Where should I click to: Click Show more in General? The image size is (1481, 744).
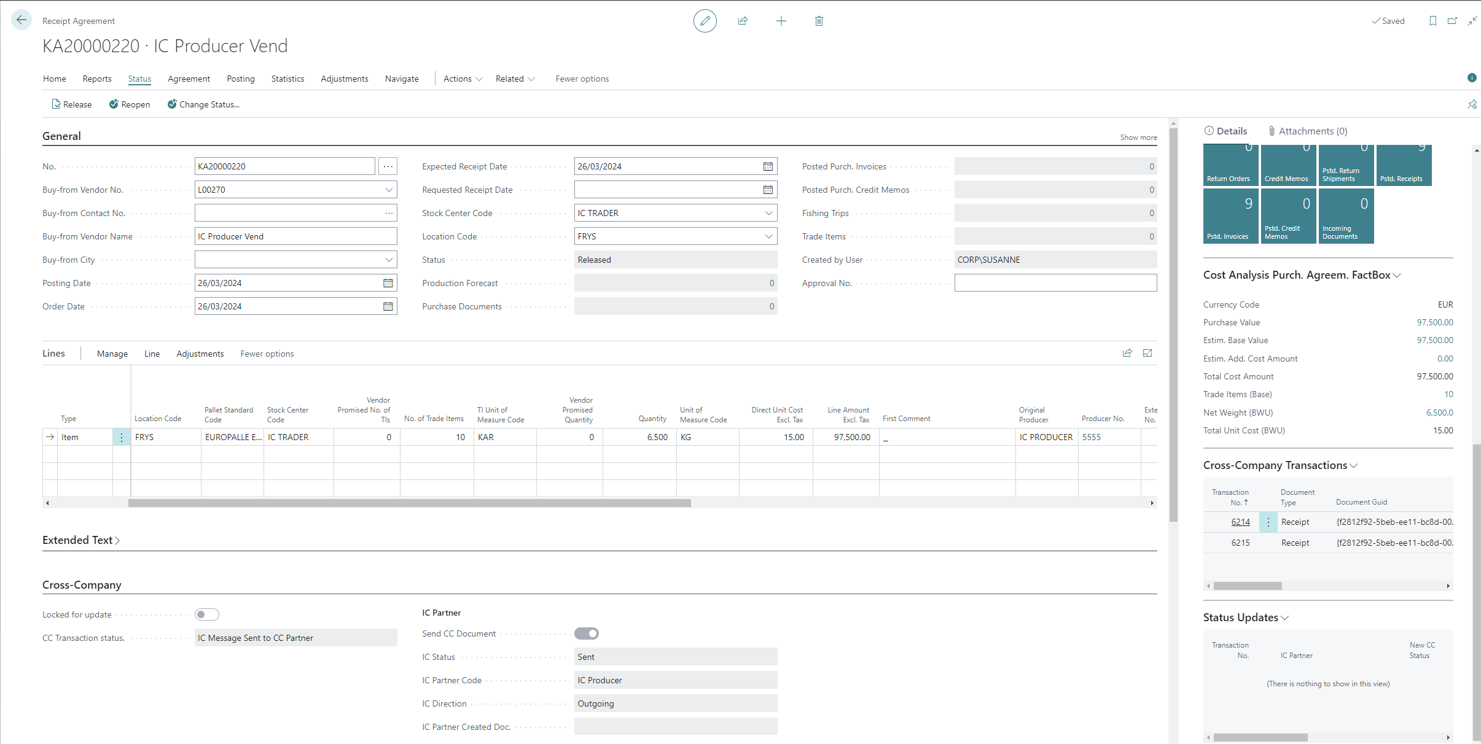1138,138
